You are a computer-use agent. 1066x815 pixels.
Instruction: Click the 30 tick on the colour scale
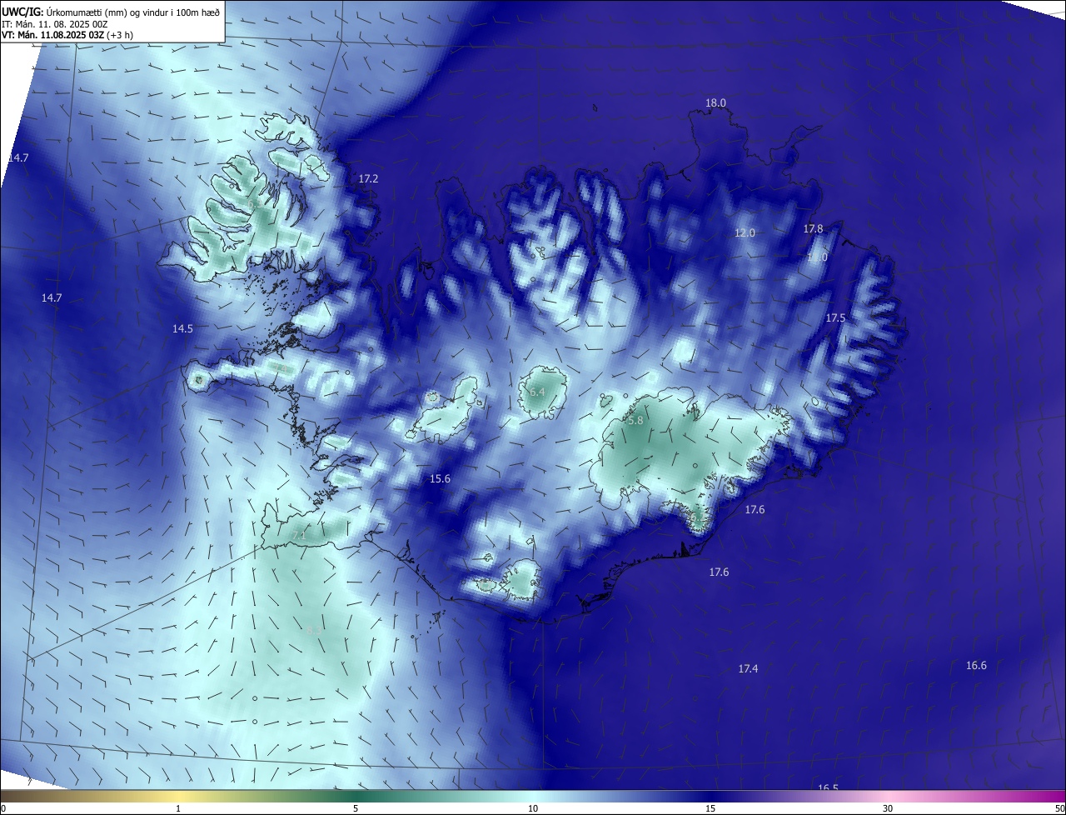888,808
